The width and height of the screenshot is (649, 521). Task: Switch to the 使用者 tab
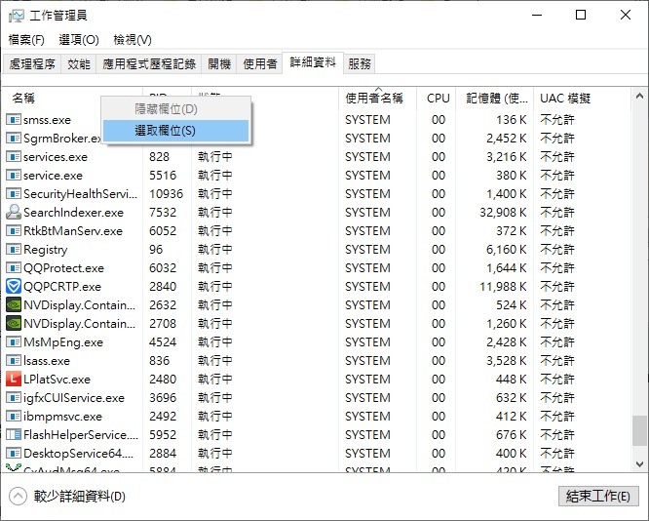coord(259,63)
